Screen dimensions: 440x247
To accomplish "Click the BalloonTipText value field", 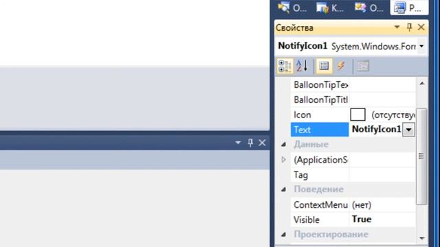I will [382, 85].
